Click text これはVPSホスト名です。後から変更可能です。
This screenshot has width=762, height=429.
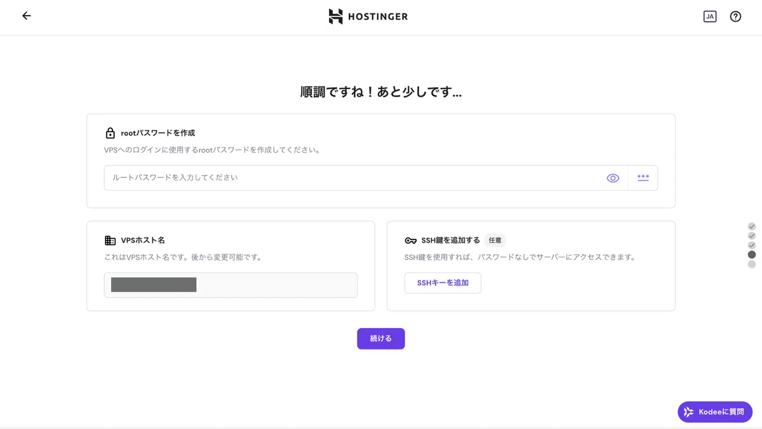pos(183,257)
